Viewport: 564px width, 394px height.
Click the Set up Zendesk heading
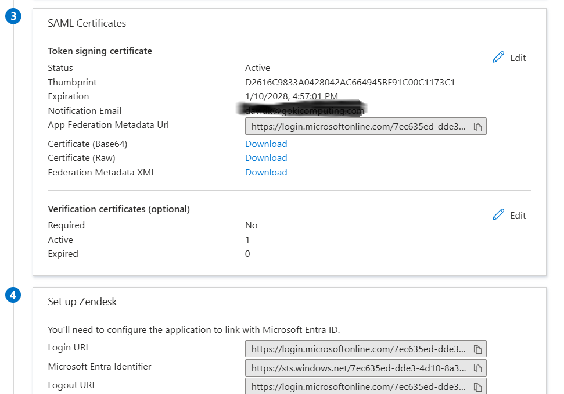[x=82, y=302]
